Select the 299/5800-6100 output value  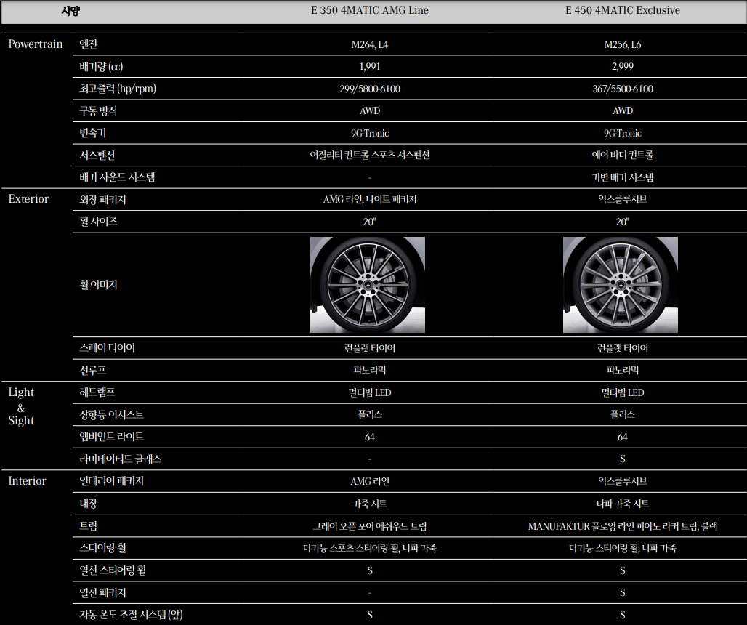pyautogui.click(x=370, y=89)
